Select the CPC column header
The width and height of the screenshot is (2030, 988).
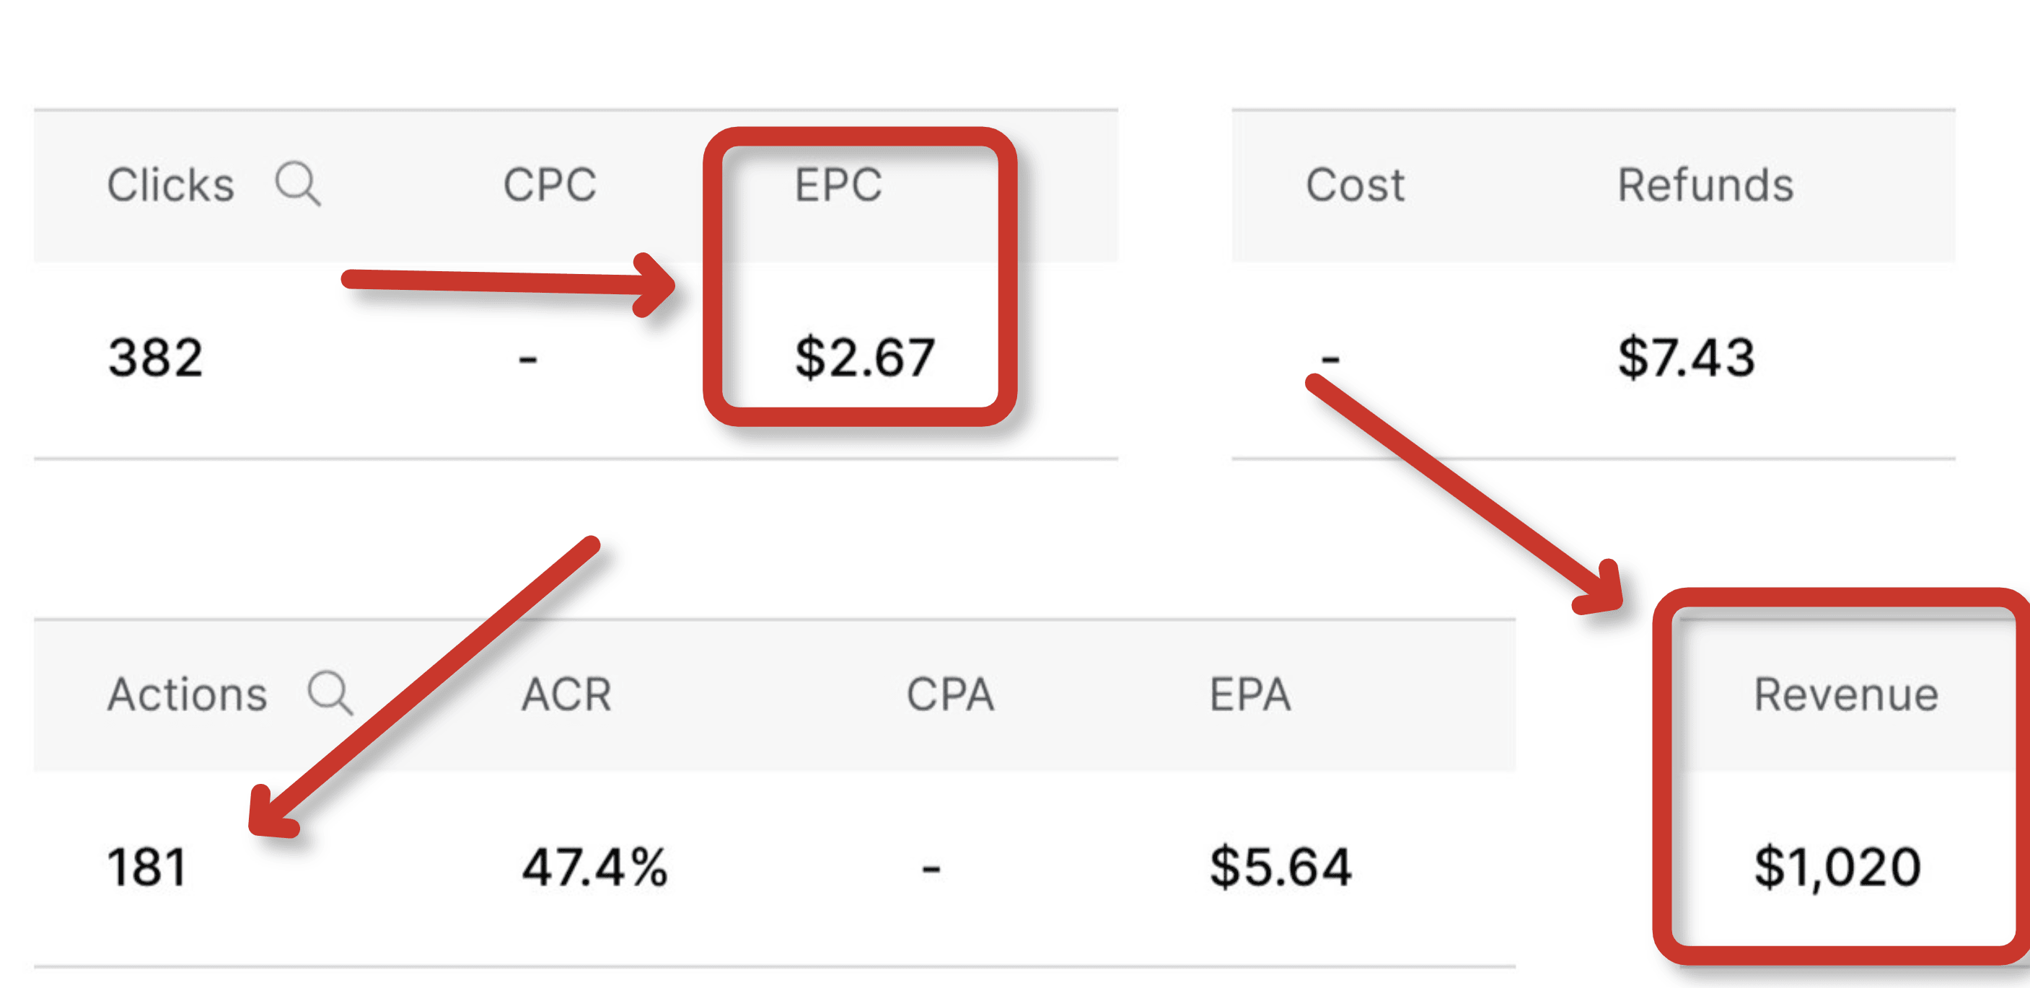pyautogui.click(x=549, y=185)
